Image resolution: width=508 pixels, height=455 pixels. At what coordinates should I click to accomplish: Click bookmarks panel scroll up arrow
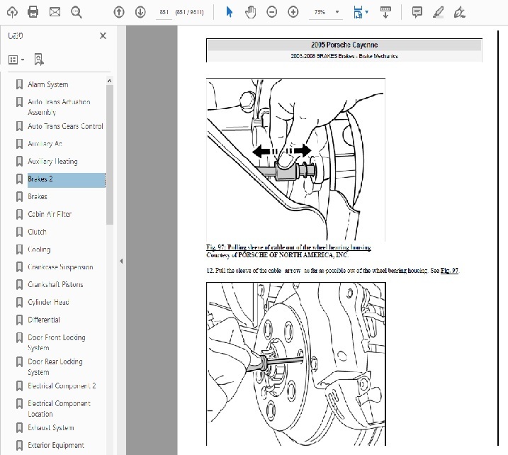[x=110, y=81]
